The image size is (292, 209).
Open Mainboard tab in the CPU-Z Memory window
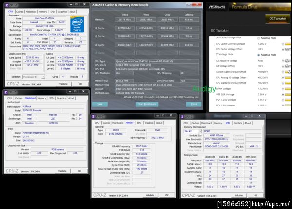(x=118, y=123)
